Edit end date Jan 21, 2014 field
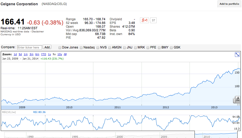This screenshot has width=242, height=138. coord(30,59)
